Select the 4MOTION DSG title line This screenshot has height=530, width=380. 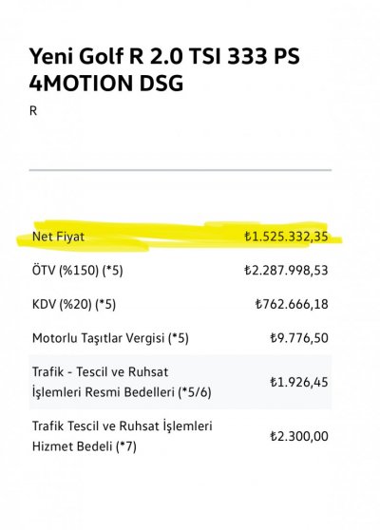[106, 84]
